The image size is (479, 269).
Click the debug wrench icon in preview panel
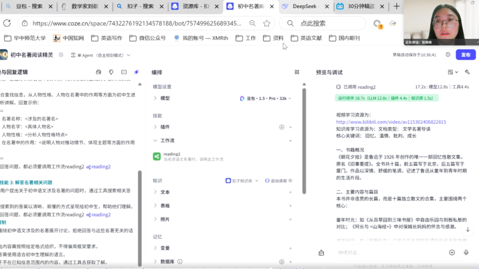click(x=467, y=72)
